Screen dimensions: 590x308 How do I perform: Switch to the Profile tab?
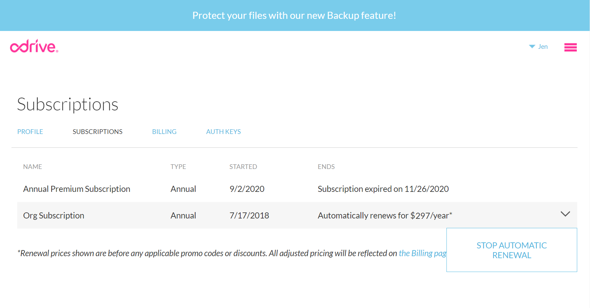click(30, 132)
